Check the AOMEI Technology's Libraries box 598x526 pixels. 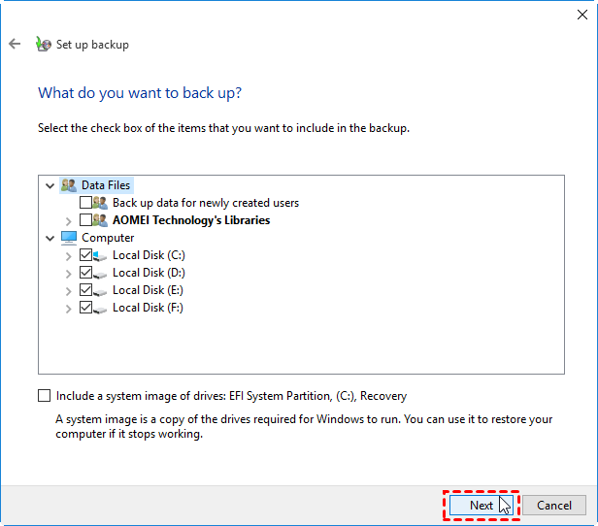click(85, 220)
